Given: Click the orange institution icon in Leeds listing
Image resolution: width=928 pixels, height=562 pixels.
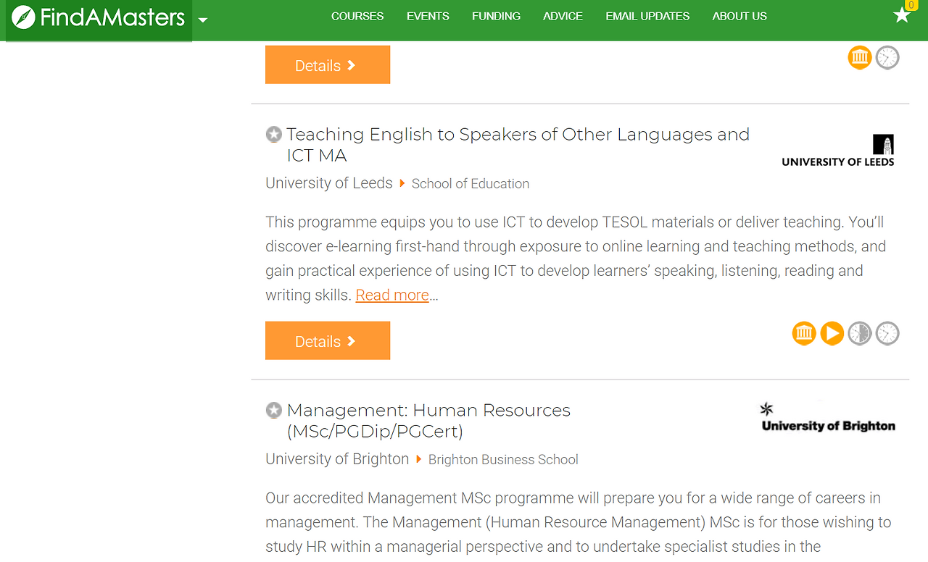Looking at the screenshot, I should point(804,333).
